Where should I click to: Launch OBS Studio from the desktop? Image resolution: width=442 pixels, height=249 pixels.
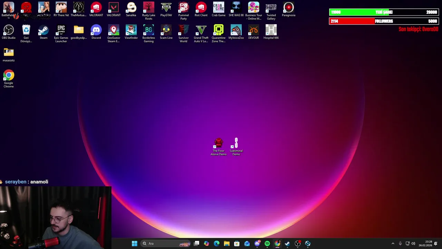pos(9,32)
